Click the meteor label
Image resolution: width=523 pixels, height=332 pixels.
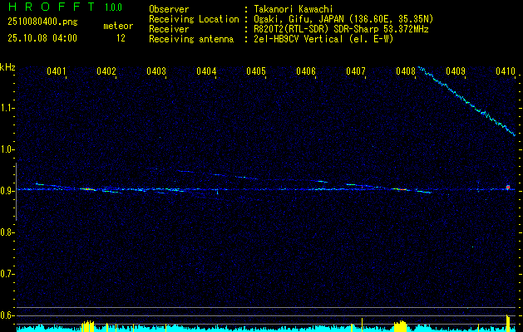point(118,26)
